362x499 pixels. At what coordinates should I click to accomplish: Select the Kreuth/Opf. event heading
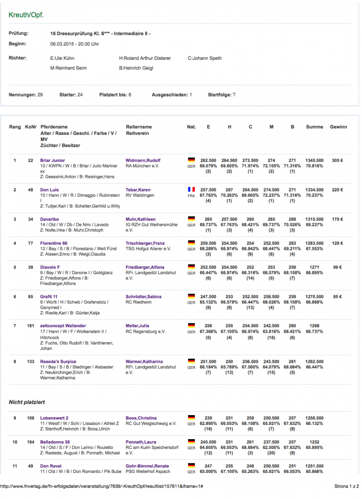click(x=26, y=15)
